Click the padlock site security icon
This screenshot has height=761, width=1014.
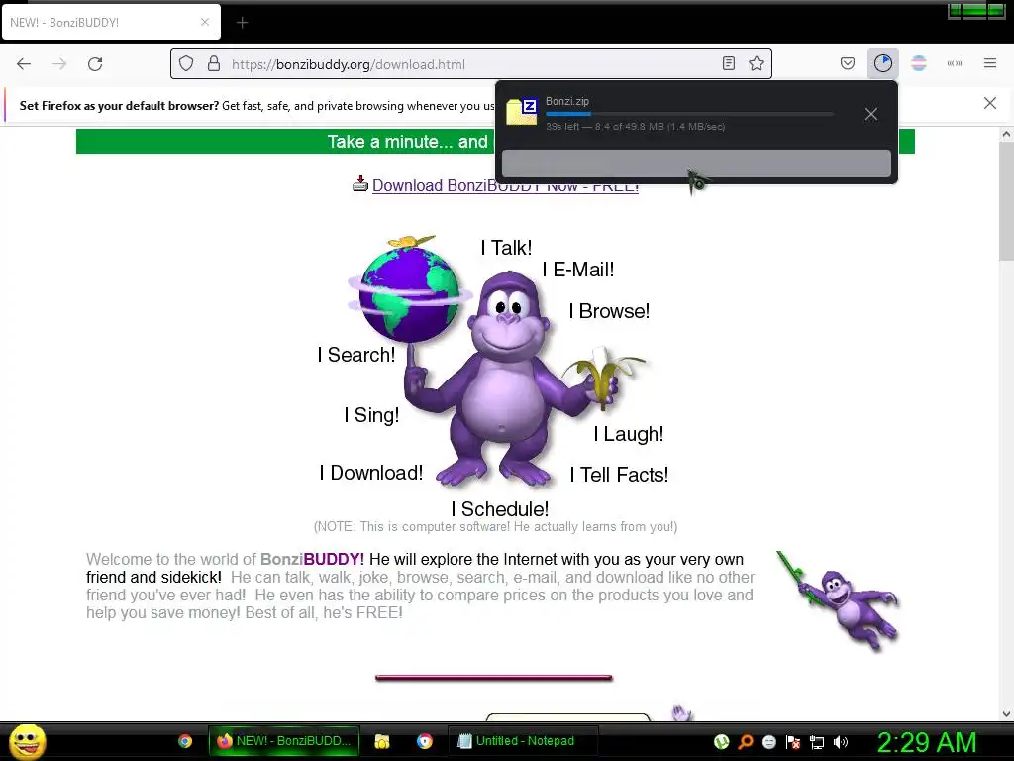pyautogui.click(x=214, y=64)
